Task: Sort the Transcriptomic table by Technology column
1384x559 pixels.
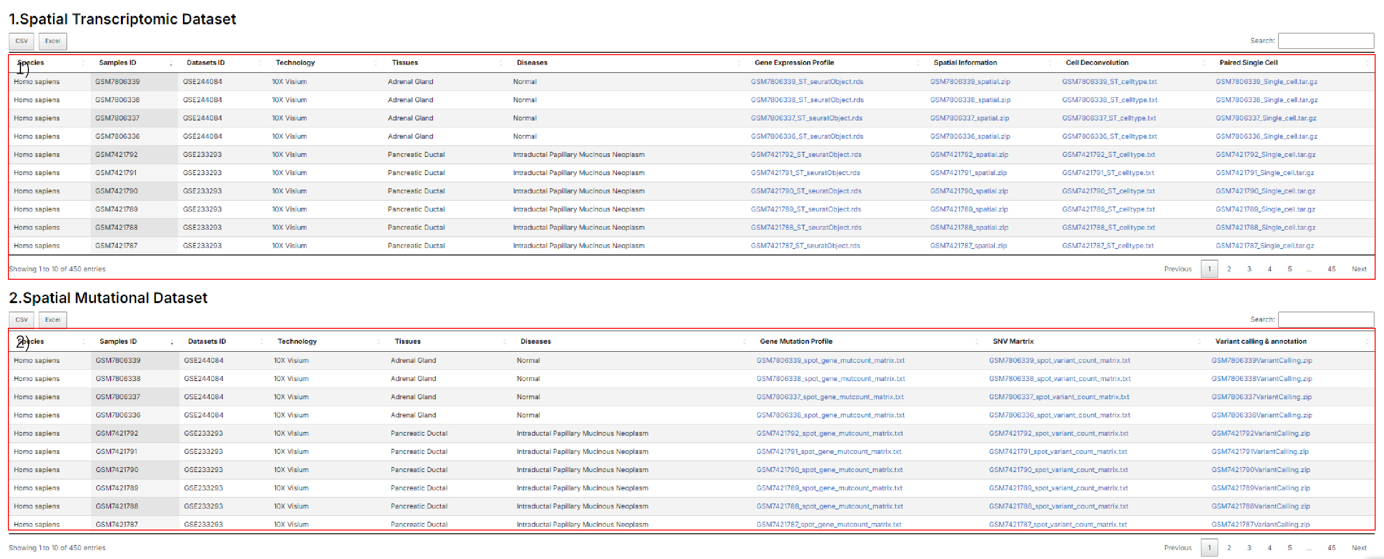Action: point(295,63)
